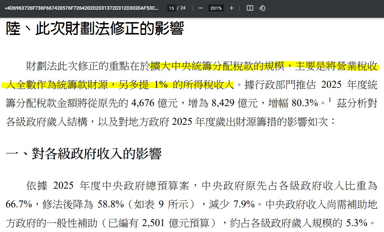384x232 pixels.
Task: Click the zoom in plus icon
Action: (x=232, y=8)
